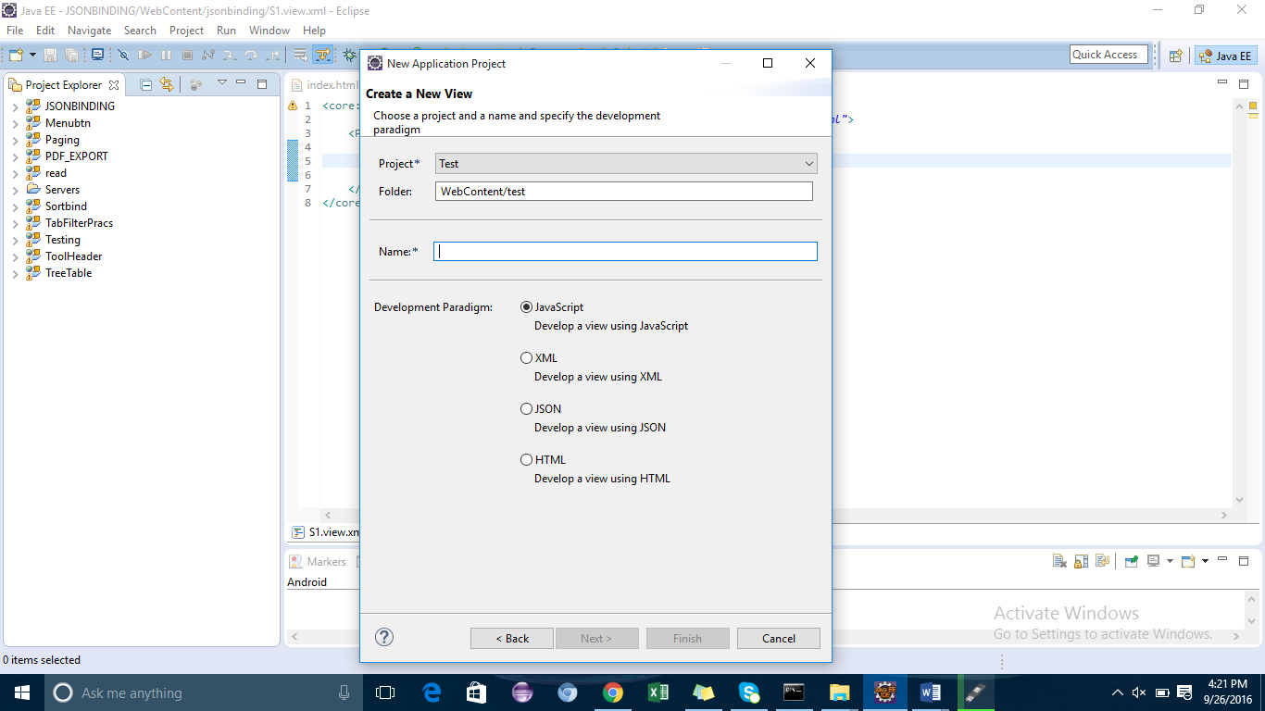
Task: Click the Display Selected Console icon
Action: click(1153, 561)
